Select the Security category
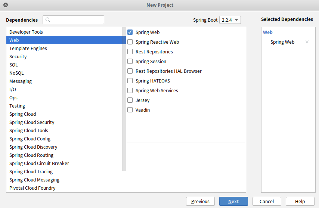Screen dimensions: 319x208 [18, 57]
